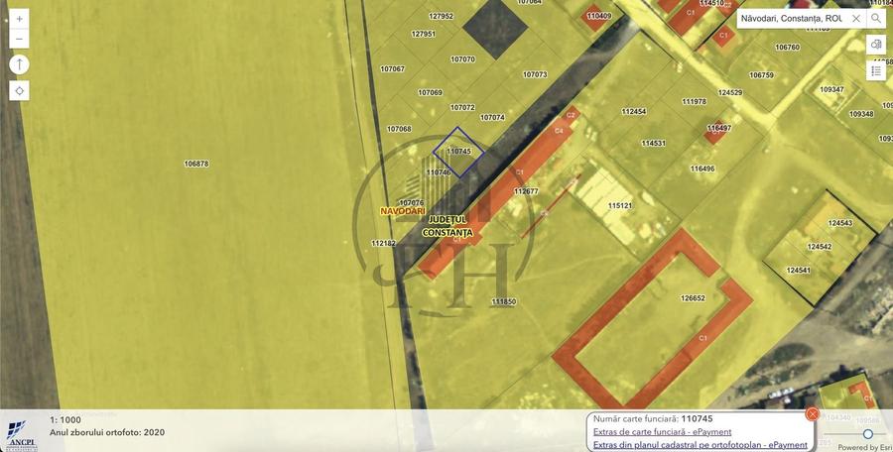Select parcel 124542 on the map
This screenshot has height=452, width=893.
(x=820, y=247)
